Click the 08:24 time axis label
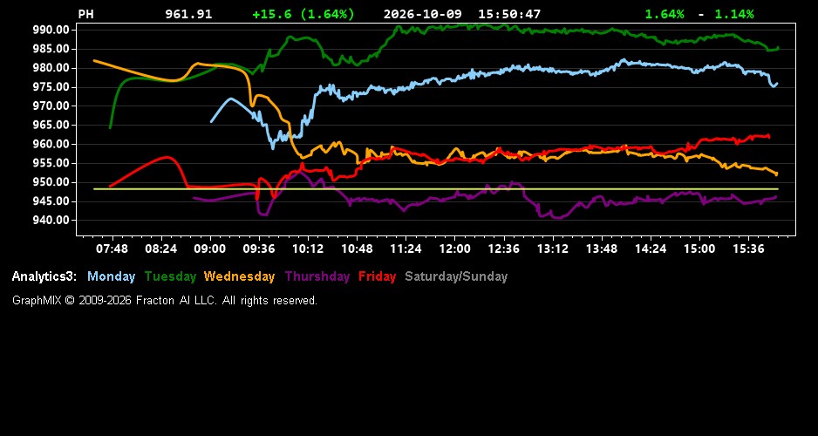The width and height of the screenshot is (818, 436). tap(160, 249)
